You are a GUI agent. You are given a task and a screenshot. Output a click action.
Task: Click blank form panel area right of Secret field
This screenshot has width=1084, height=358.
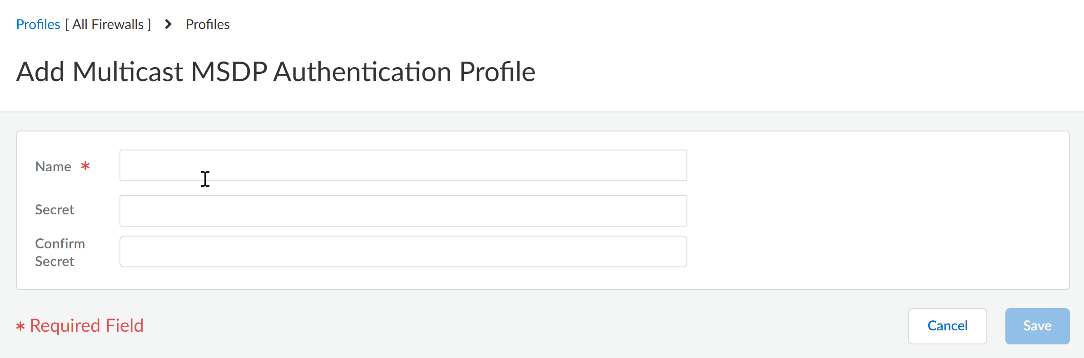coord(877,211)
